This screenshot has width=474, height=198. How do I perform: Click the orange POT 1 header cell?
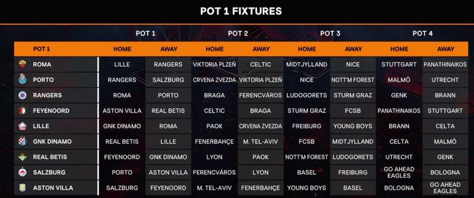56,49
